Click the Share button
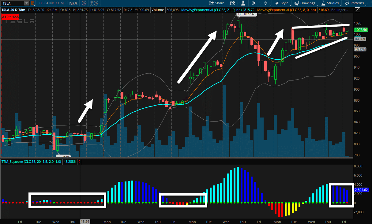The height and width of the screenshot is (224, 372). [216, 3]
